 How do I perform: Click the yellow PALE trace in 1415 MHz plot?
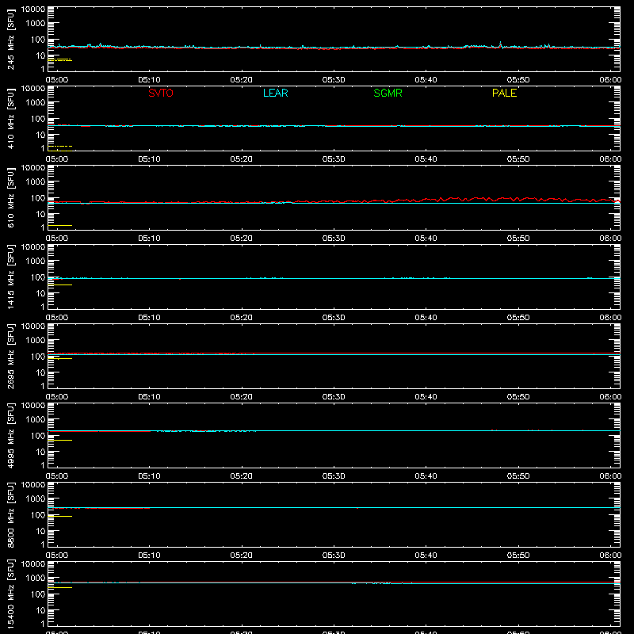tap(60, 285)
